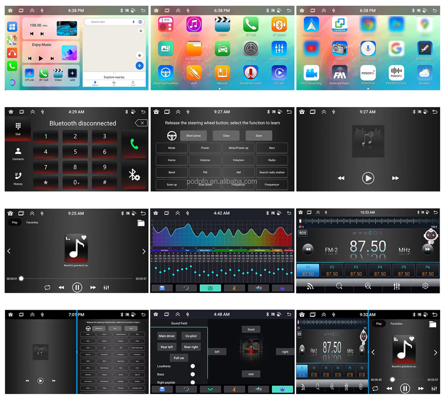
Task: Select the Main driver sound field
Action: coord(167,336)
